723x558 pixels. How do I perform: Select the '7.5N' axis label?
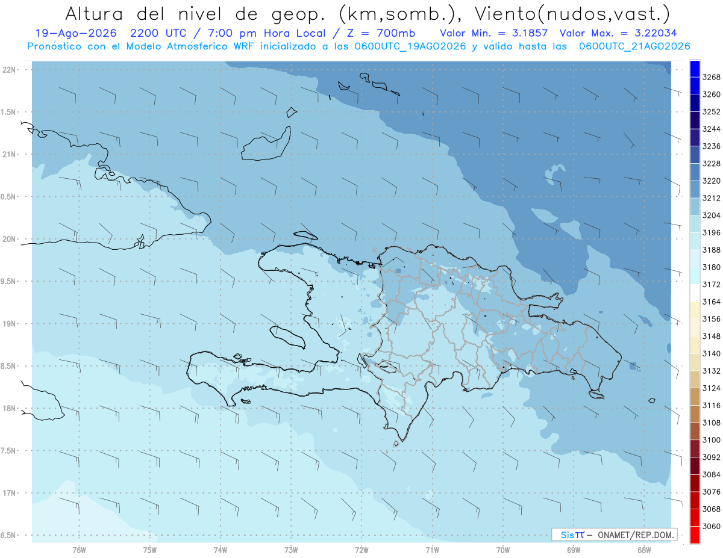[8, 451]
